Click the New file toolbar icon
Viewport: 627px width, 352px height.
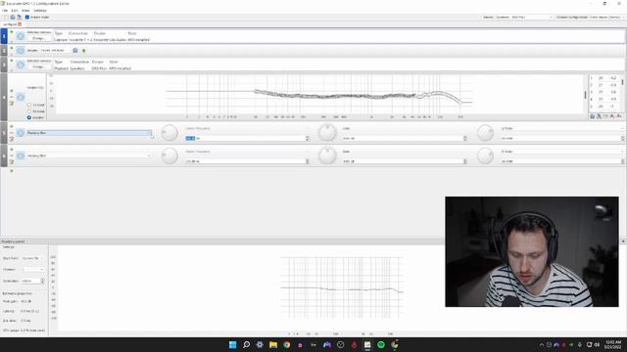(6, 18)
